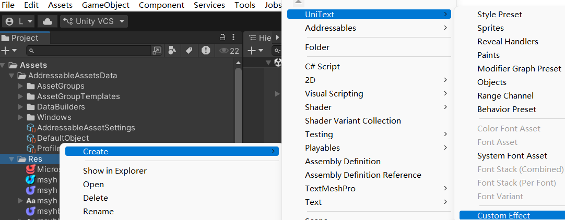This screenshot has width=565, height=220.
Task: Open the Tools menu
Action: point(245,5)
